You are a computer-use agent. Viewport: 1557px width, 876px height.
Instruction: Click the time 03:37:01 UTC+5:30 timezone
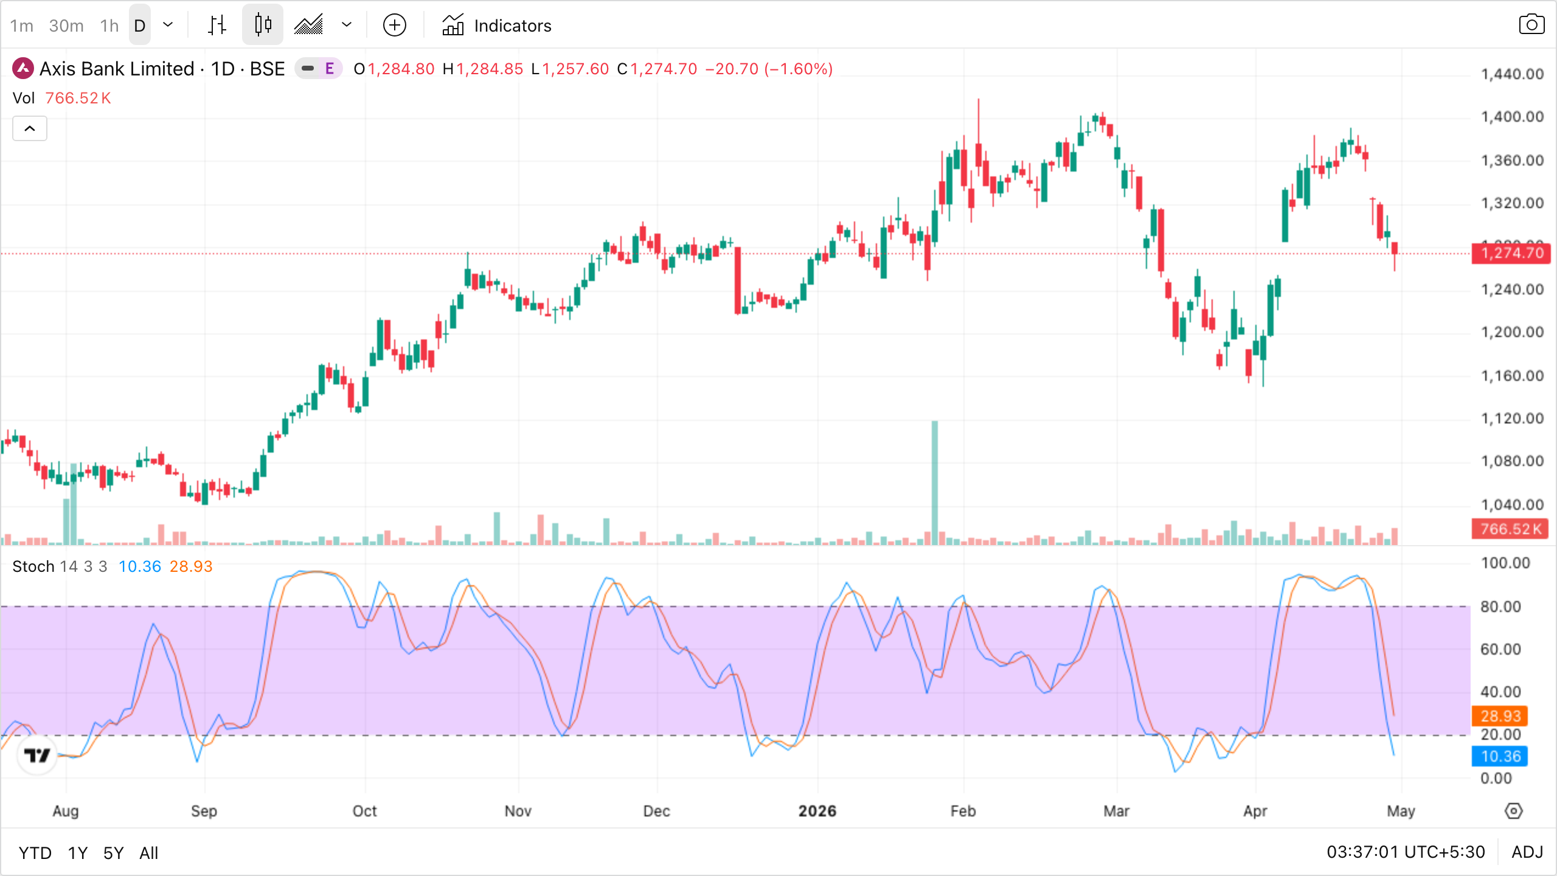(1406, 852)
